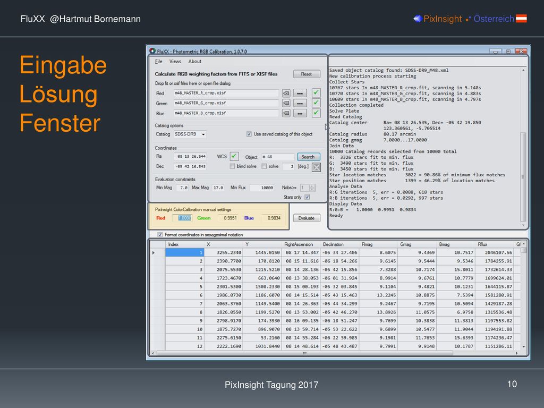Click the green checkmark beside the Green file

[x=316, y=103]
